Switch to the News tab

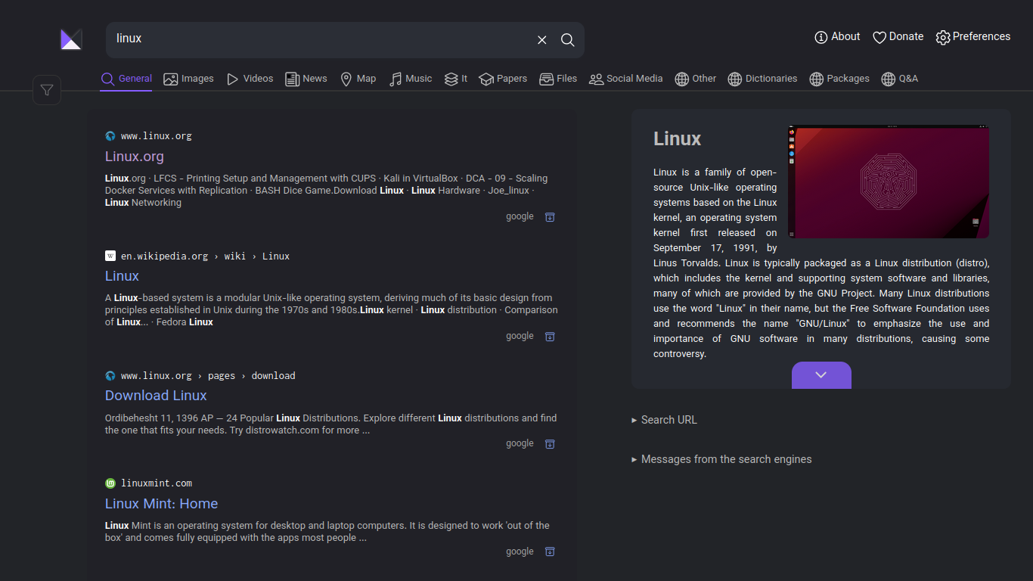click(x=306, y=79)
